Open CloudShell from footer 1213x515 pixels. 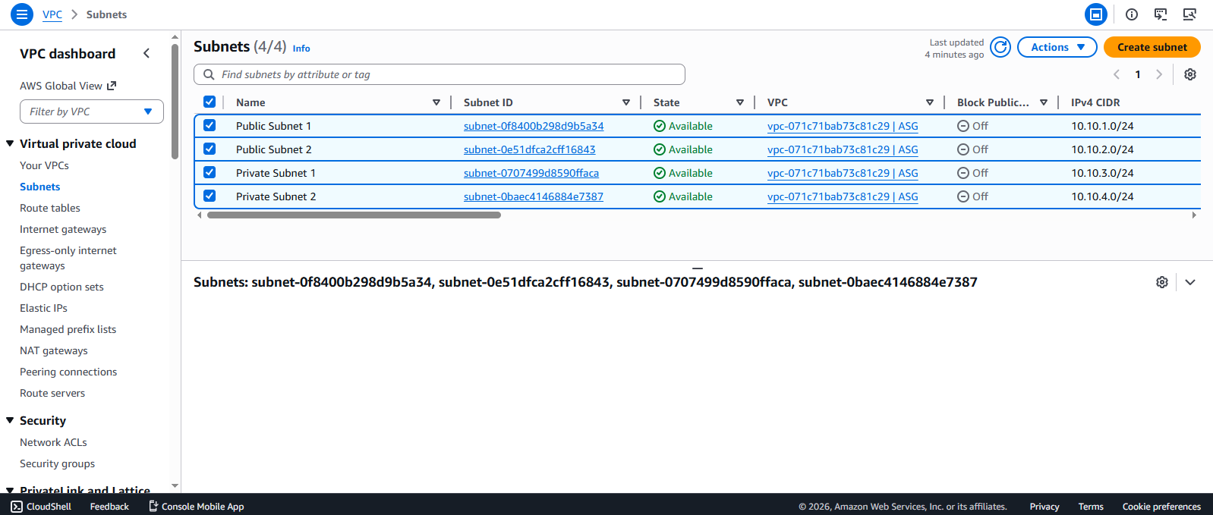(41, 507)
